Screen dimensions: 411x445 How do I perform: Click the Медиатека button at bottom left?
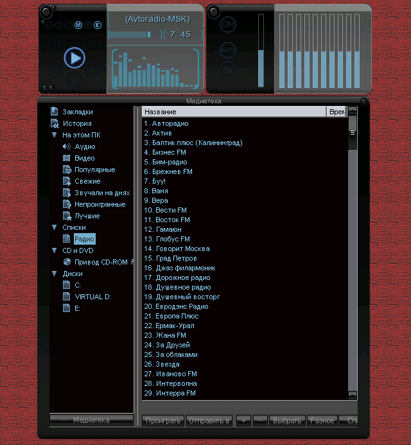(91, 420)
